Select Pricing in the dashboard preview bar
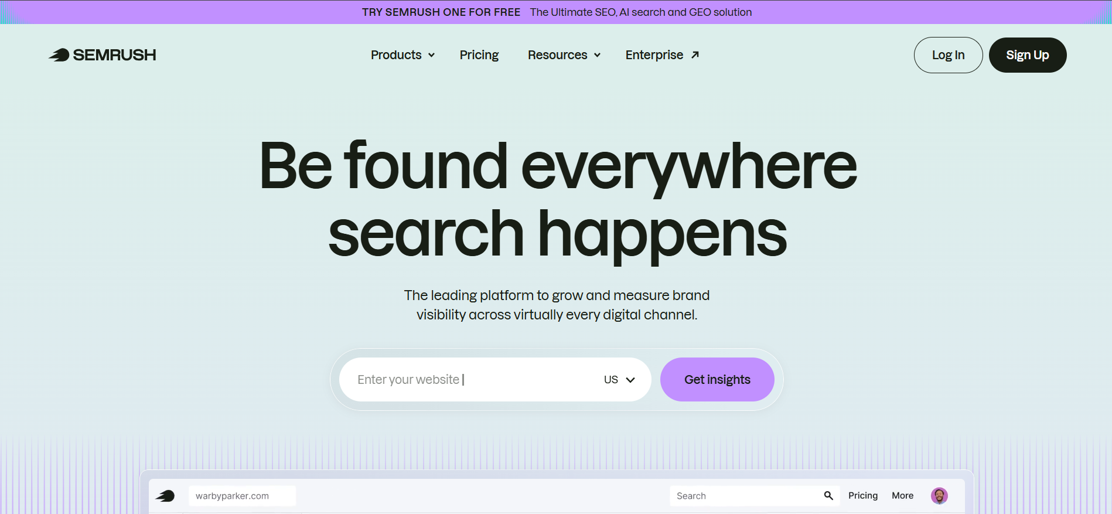Image resolution: width=1112 pixels, height=514 pixels. point(862,496)
